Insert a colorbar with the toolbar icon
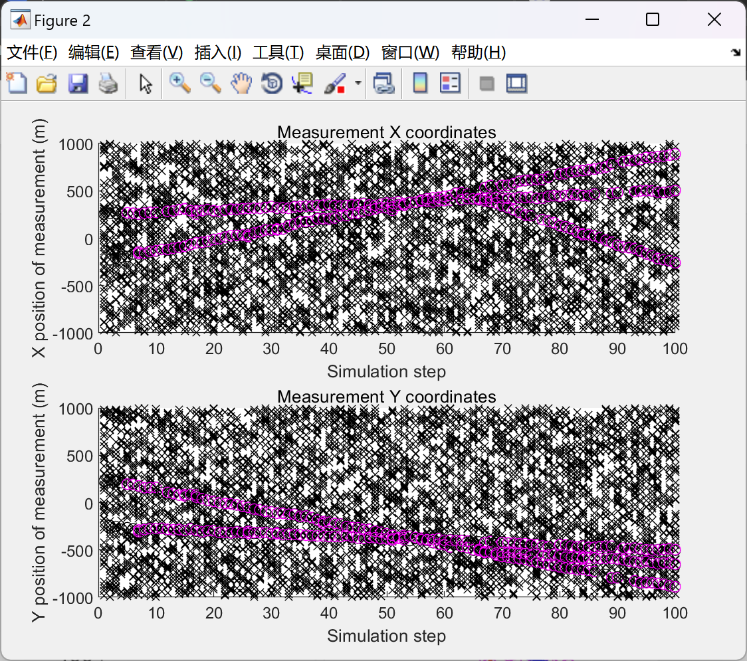747x661 pixels. coord(420,83)
